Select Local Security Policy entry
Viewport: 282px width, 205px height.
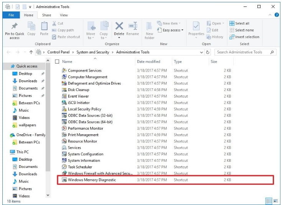pyautogui.click(x=147, y=109)
